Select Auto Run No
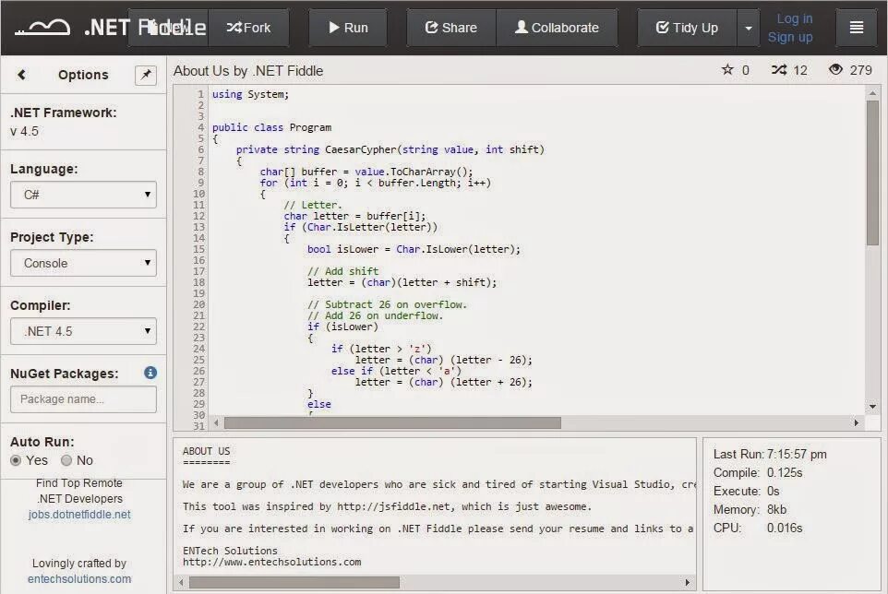The image size is (888, 594). [x=66, y=460]
